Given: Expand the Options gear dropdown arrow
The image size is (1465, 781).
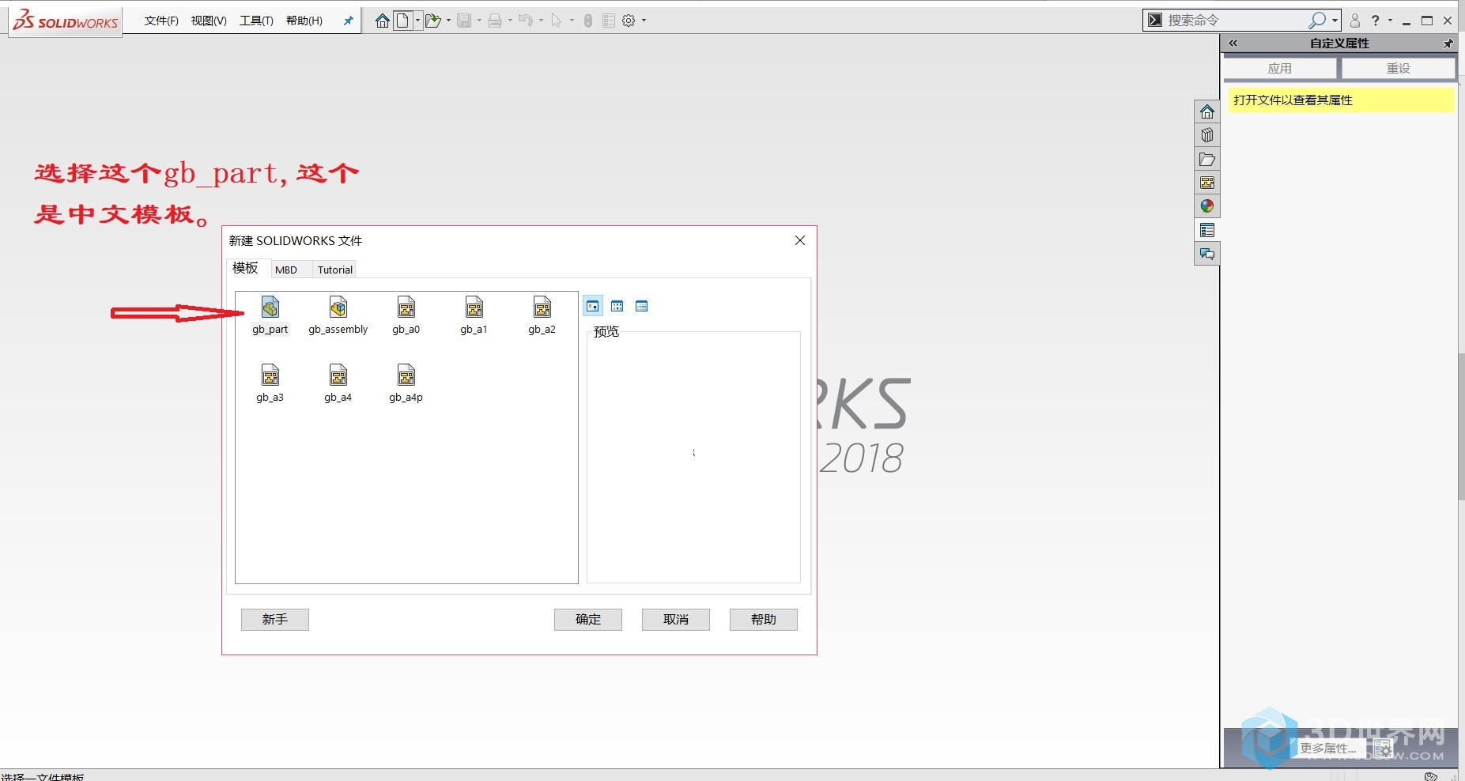Looking at the screenshot, I should click(644, 21).
